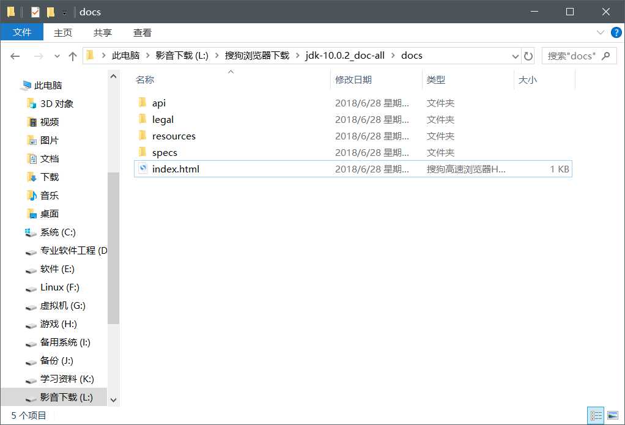Open Help with the question mark icon
This screenshot has height=425, width=625.
click(x=616, y=32)
